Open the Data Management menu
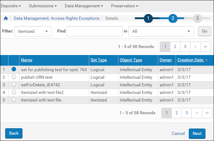Image resolution: width=214 pixels, height=141 pixels. (x=84, y=6)
